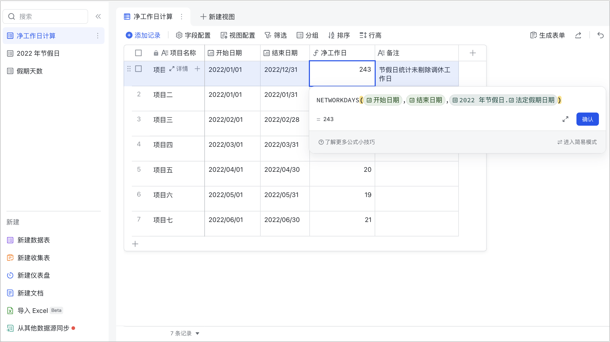Viewport: 610px width, 342px height.
Task: Click 添加记录 button
Action: pos(143,35)
